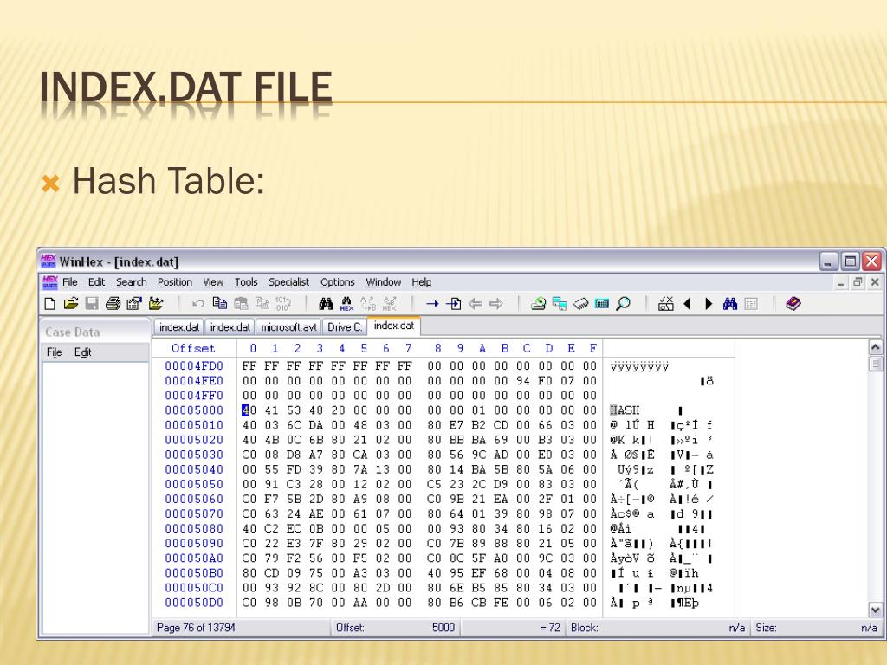Viewport: 887px width, 665px height.
Task: Open the Options menu
Action: click(x=338, y=281)
